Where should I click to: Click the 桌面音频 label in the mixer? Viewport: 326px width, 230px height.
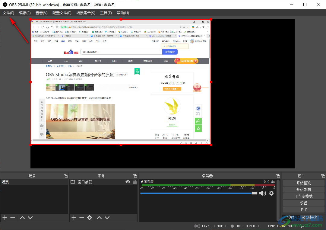147,182
